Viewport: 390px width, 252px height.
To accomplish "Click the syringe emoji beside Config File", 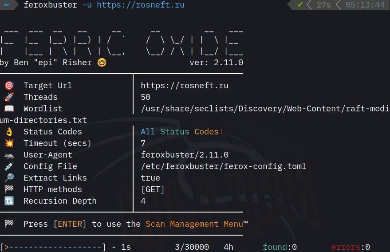I will coord(9,166).
